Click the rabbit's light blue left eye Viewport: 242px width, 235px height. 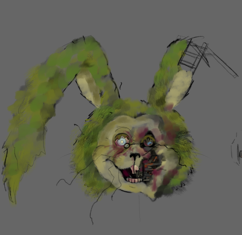(122, 141)
